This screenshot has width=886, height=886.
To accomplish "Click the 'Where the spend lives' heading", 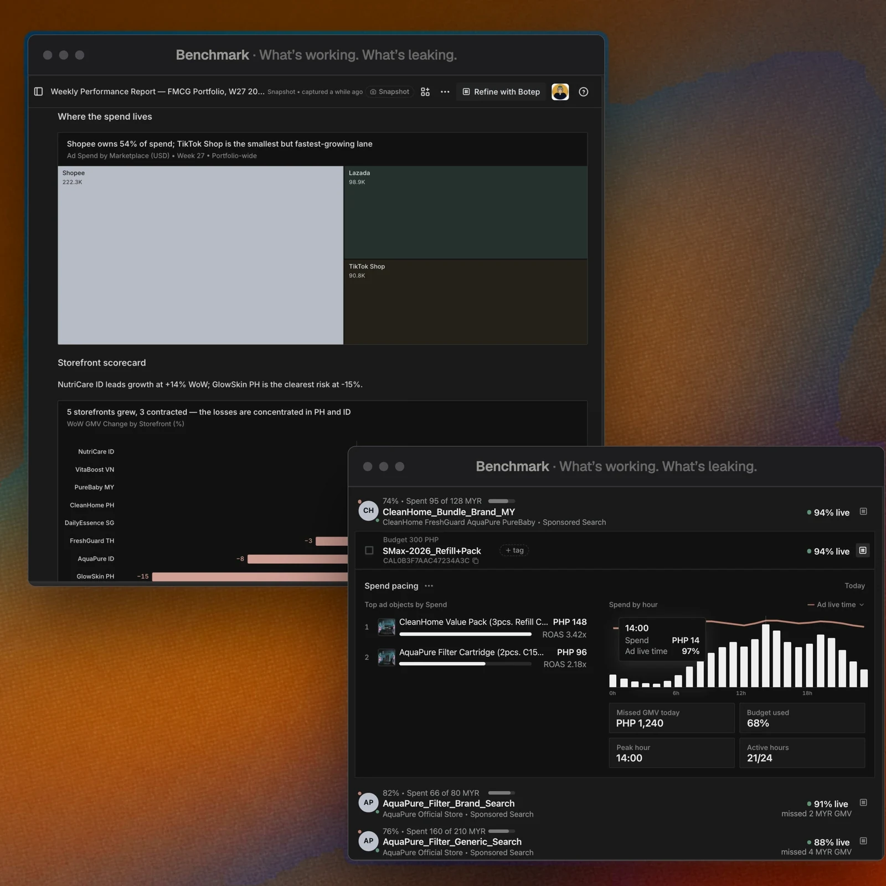I will click(x=105, y=116).
